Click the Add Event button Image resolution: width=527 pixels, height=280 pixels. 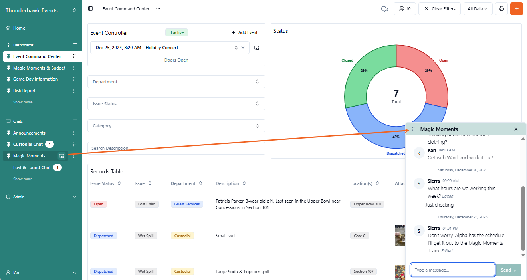click(244, 32)
